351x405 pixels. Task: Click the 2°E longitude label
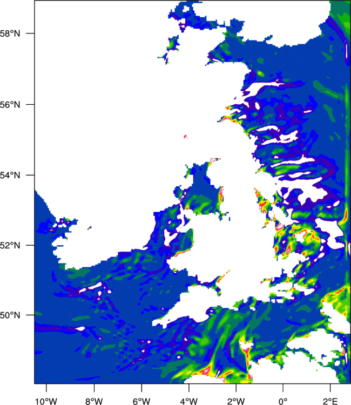click(330, 401)
